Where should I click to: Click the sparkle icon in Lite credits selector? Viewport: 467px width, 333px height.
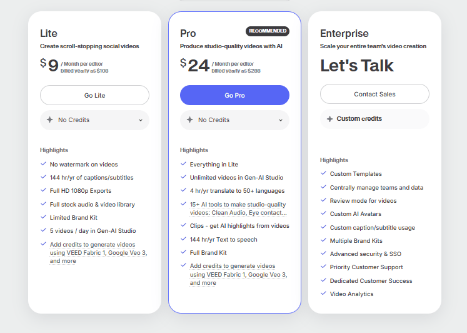(x=49, y=120)
